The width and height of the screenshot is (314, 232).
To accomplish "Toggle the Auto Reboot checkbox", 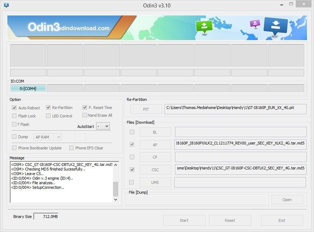I will [x=14, y=108].
